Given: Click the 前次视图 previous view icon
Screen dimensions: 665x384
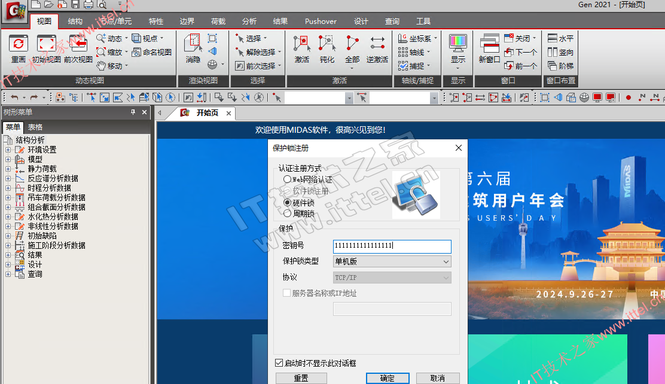Looking at the screenshot, I should 78,44.
